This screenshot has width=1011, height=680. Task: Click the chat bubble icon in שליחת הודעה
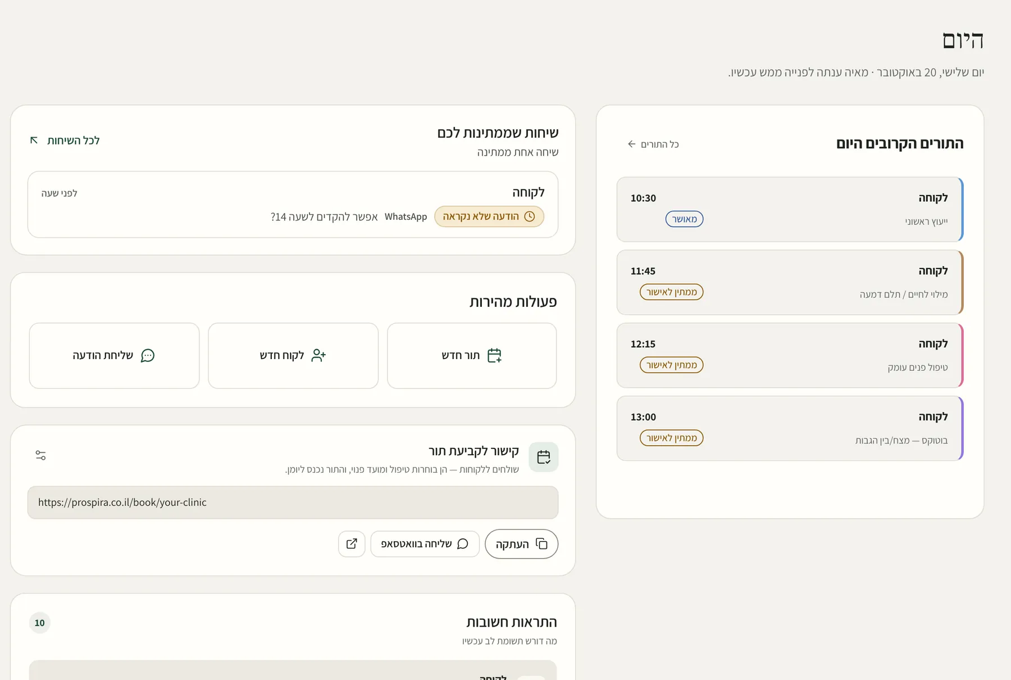click(147, 355)
